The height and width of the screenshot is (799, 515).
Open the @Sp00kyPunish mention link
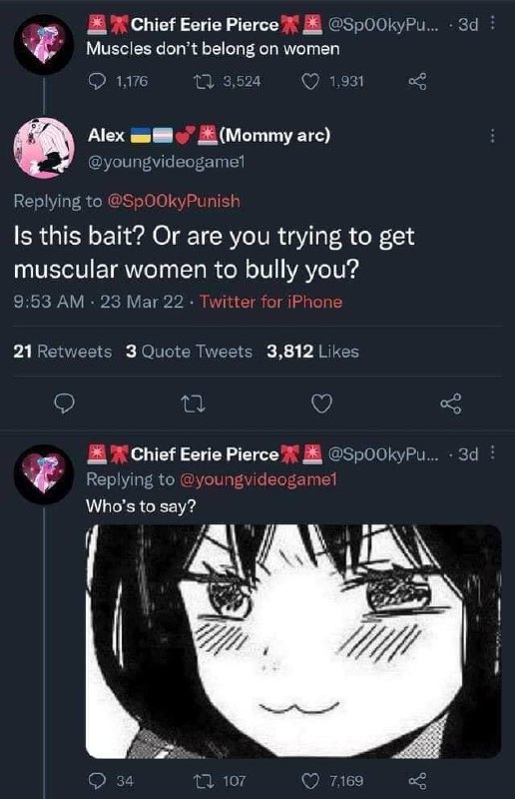pos(174,202)
